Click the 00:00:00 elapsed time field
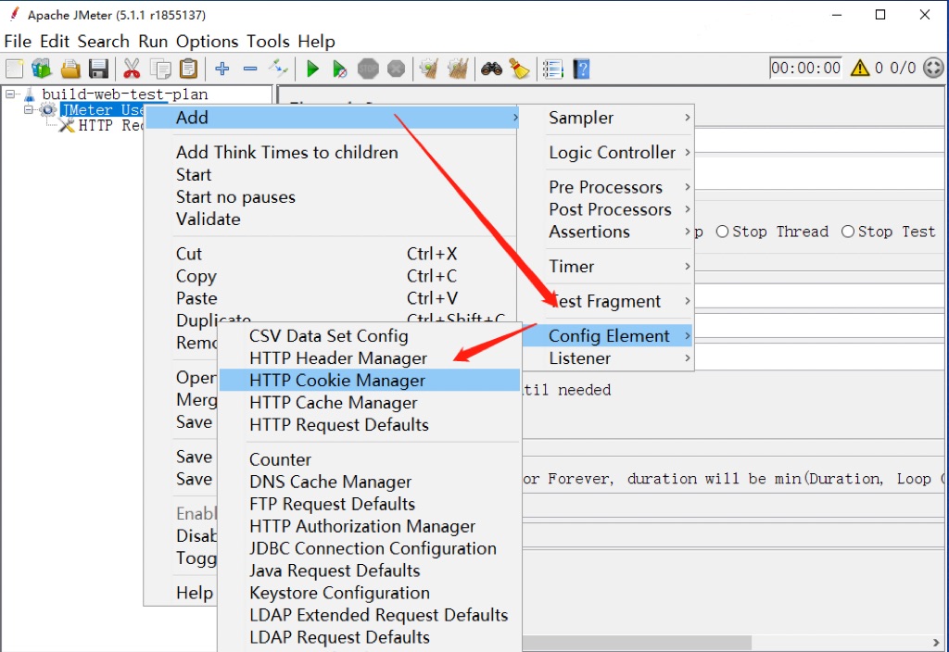Viewport: 949px width, 652px height. (805, 68)
